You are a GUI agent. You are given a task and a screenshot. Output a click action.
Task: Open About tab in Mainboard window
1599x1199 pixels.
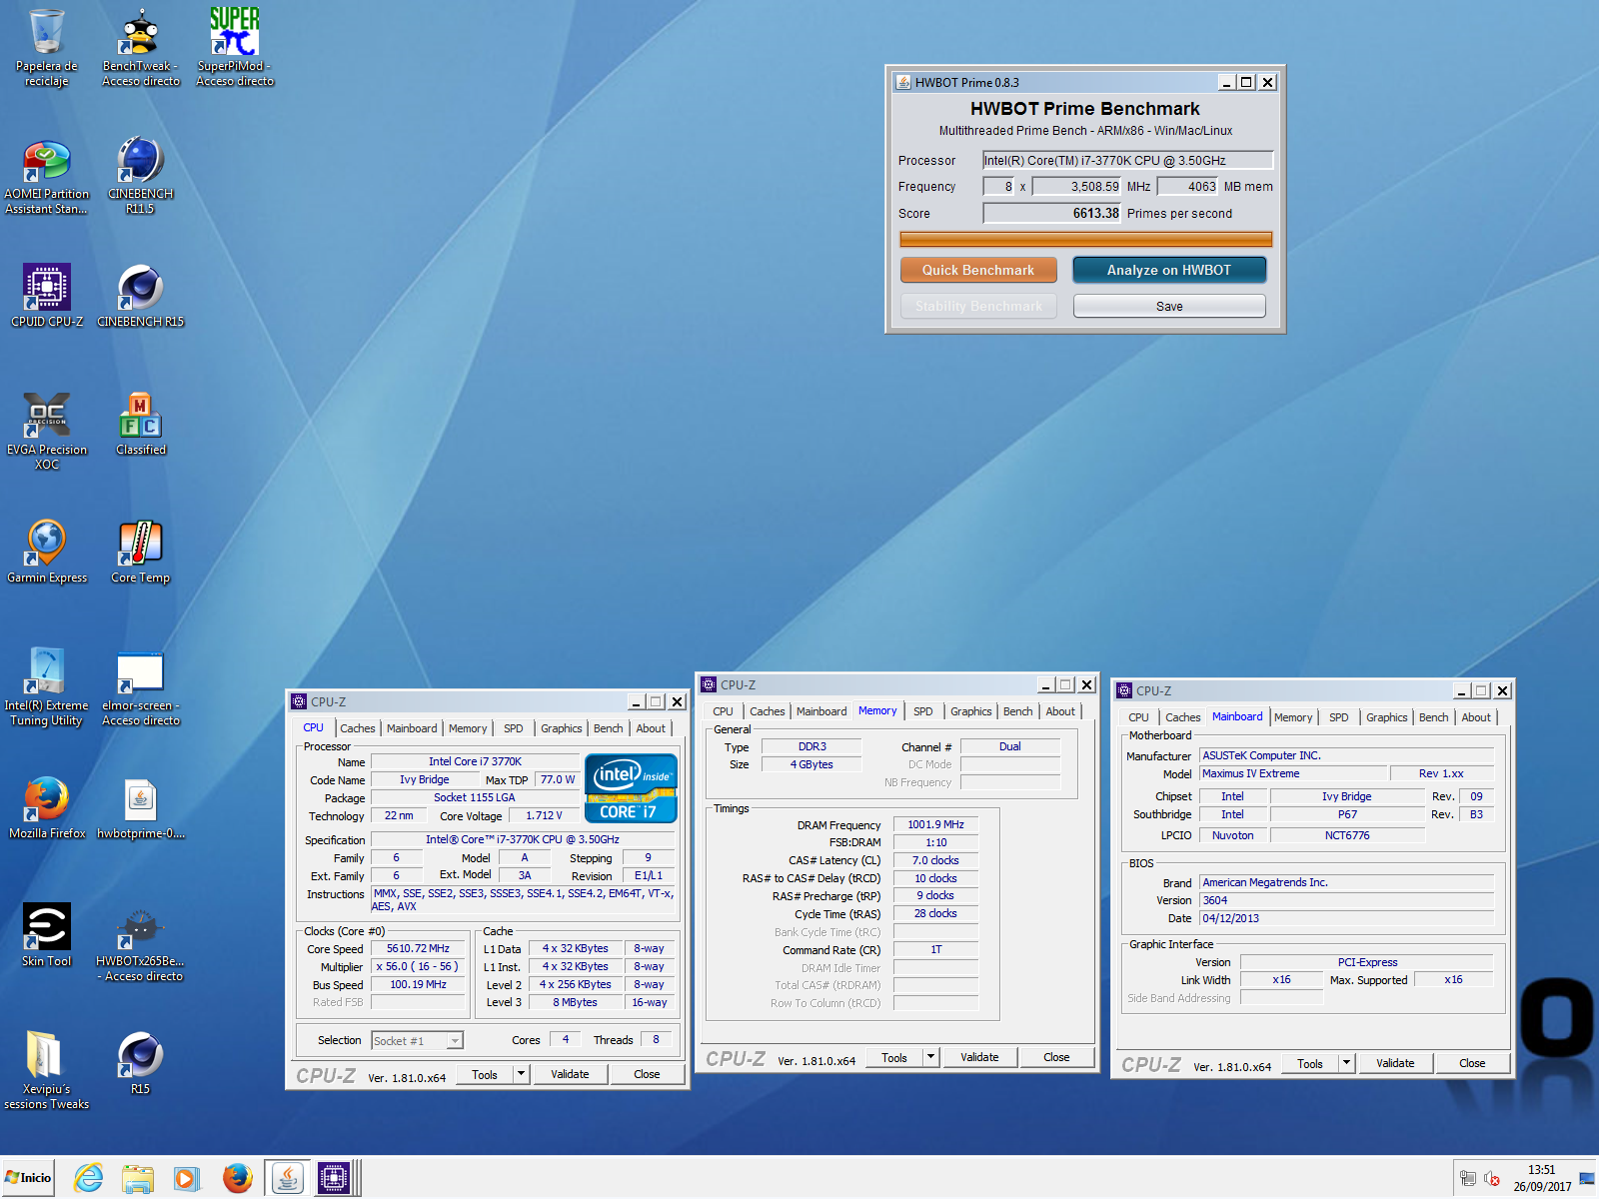click(1476, 717)
